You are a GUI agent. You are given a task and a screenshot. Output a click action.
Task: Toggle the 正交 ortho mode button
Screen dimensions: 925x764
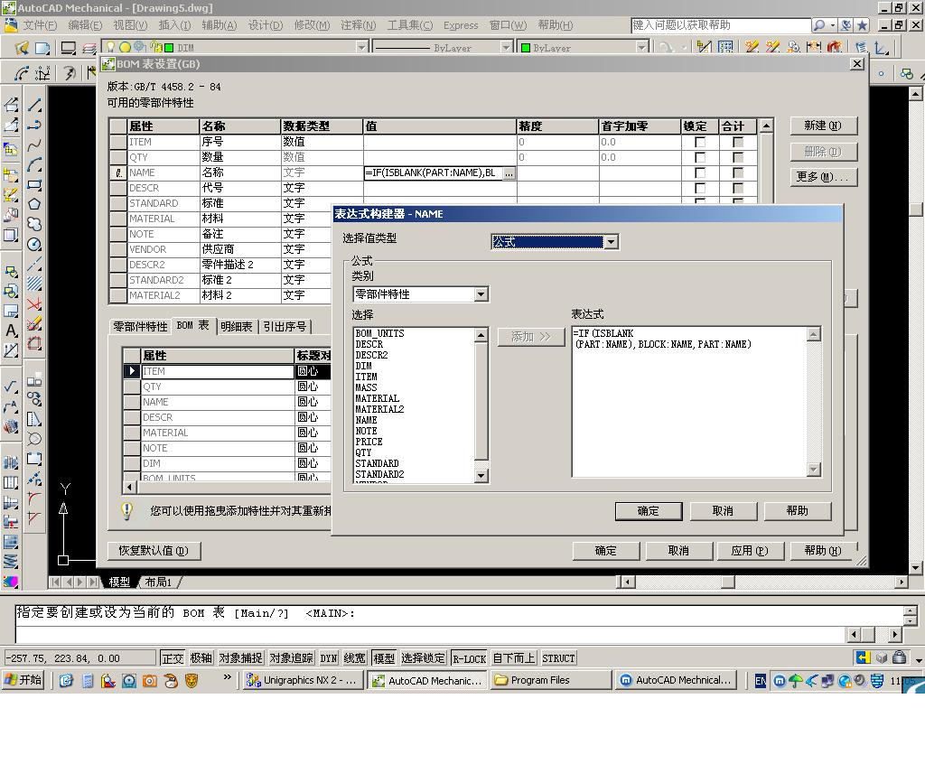173,658
